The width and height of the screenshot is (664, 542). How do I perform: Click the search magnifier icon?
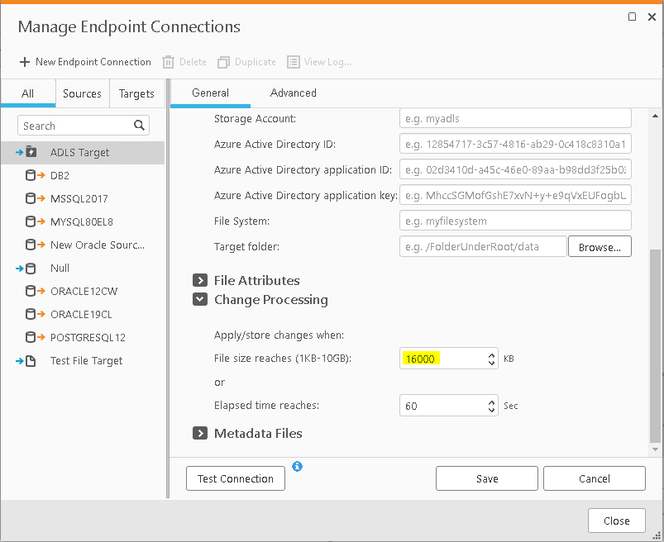139,126
